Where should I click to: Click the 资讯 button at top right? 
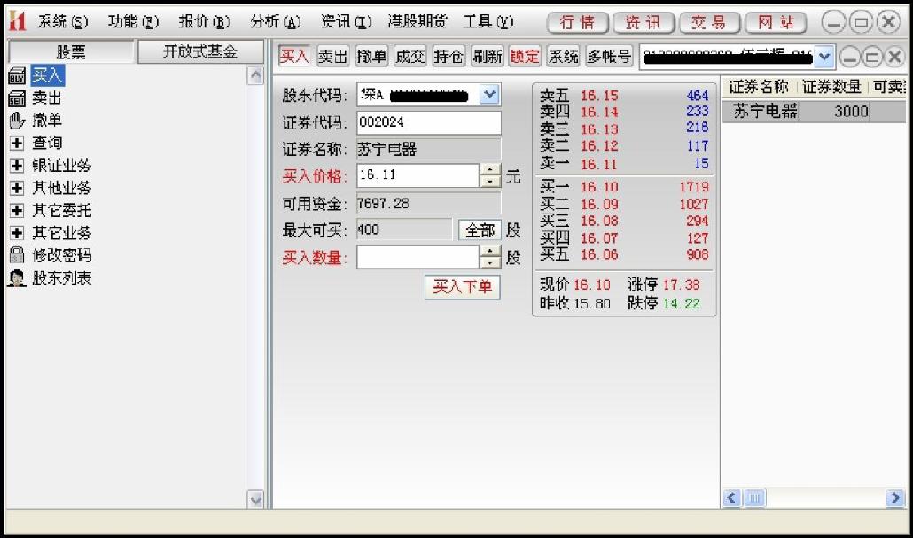click(644, 23)
